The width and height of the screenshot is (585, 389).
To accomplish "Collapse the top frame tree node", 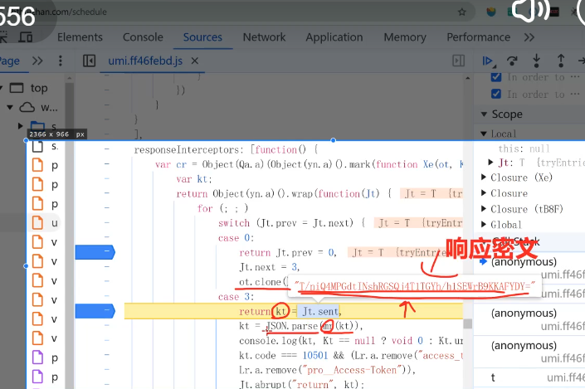I will [x=1, y=88].
